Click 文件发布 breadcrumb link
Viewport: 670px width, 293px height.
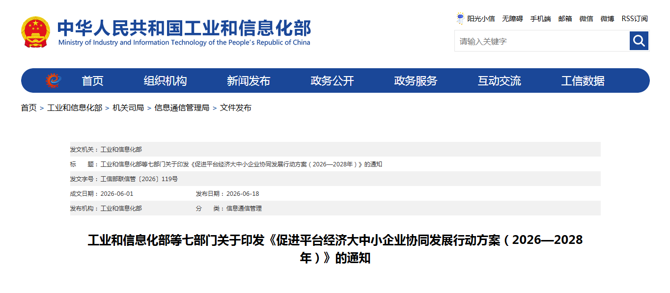235,107
